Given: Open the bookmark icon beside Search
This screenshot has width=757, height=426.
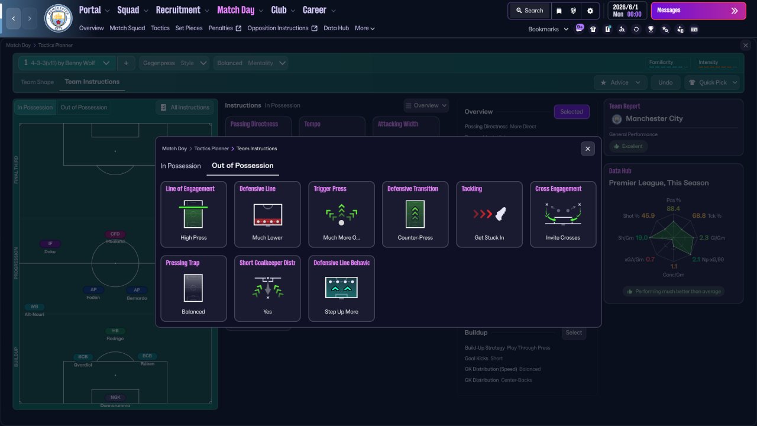Looking at the screenshot, I should 559,11.
